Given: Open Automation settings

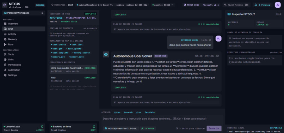Looking at the screenshot, I should click(x=24, y=70).
